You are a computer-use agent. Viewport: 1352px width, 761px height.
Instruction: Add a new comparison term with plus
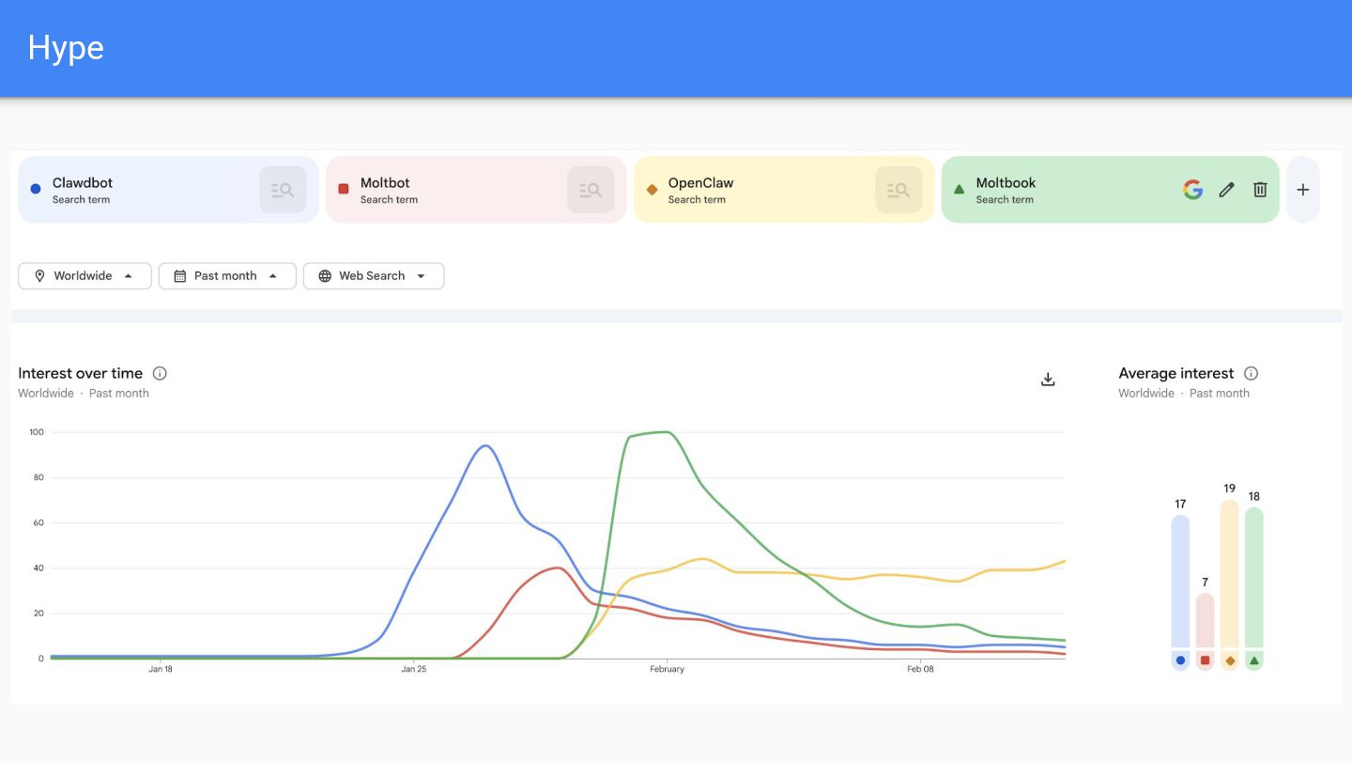click(x=1302, y=190)
